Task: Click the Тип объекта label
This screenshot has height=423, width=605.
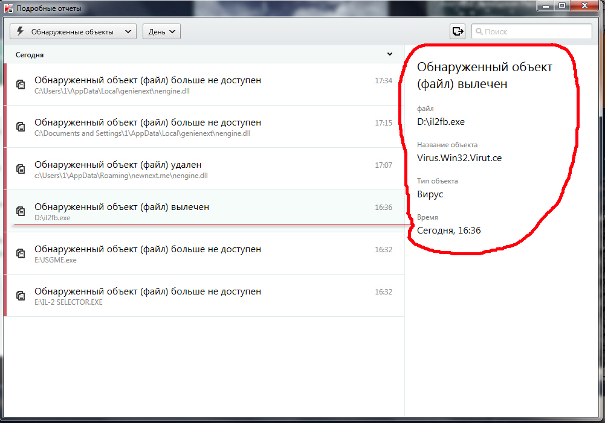Action: point(438,181)
